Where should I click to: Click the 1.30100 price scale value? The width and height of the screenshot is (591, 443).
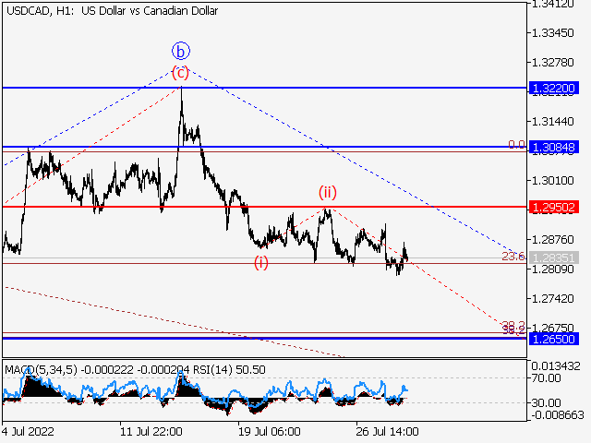pos(552,181)
